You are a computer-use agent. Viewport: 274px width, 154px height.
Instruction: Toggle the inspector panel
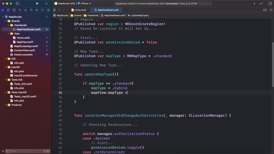(x=270, y=3)
